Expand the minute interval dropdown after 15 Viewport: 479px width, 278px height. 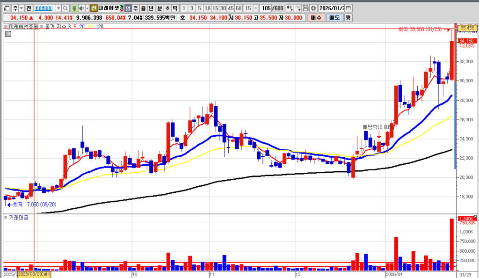(255, 8)
